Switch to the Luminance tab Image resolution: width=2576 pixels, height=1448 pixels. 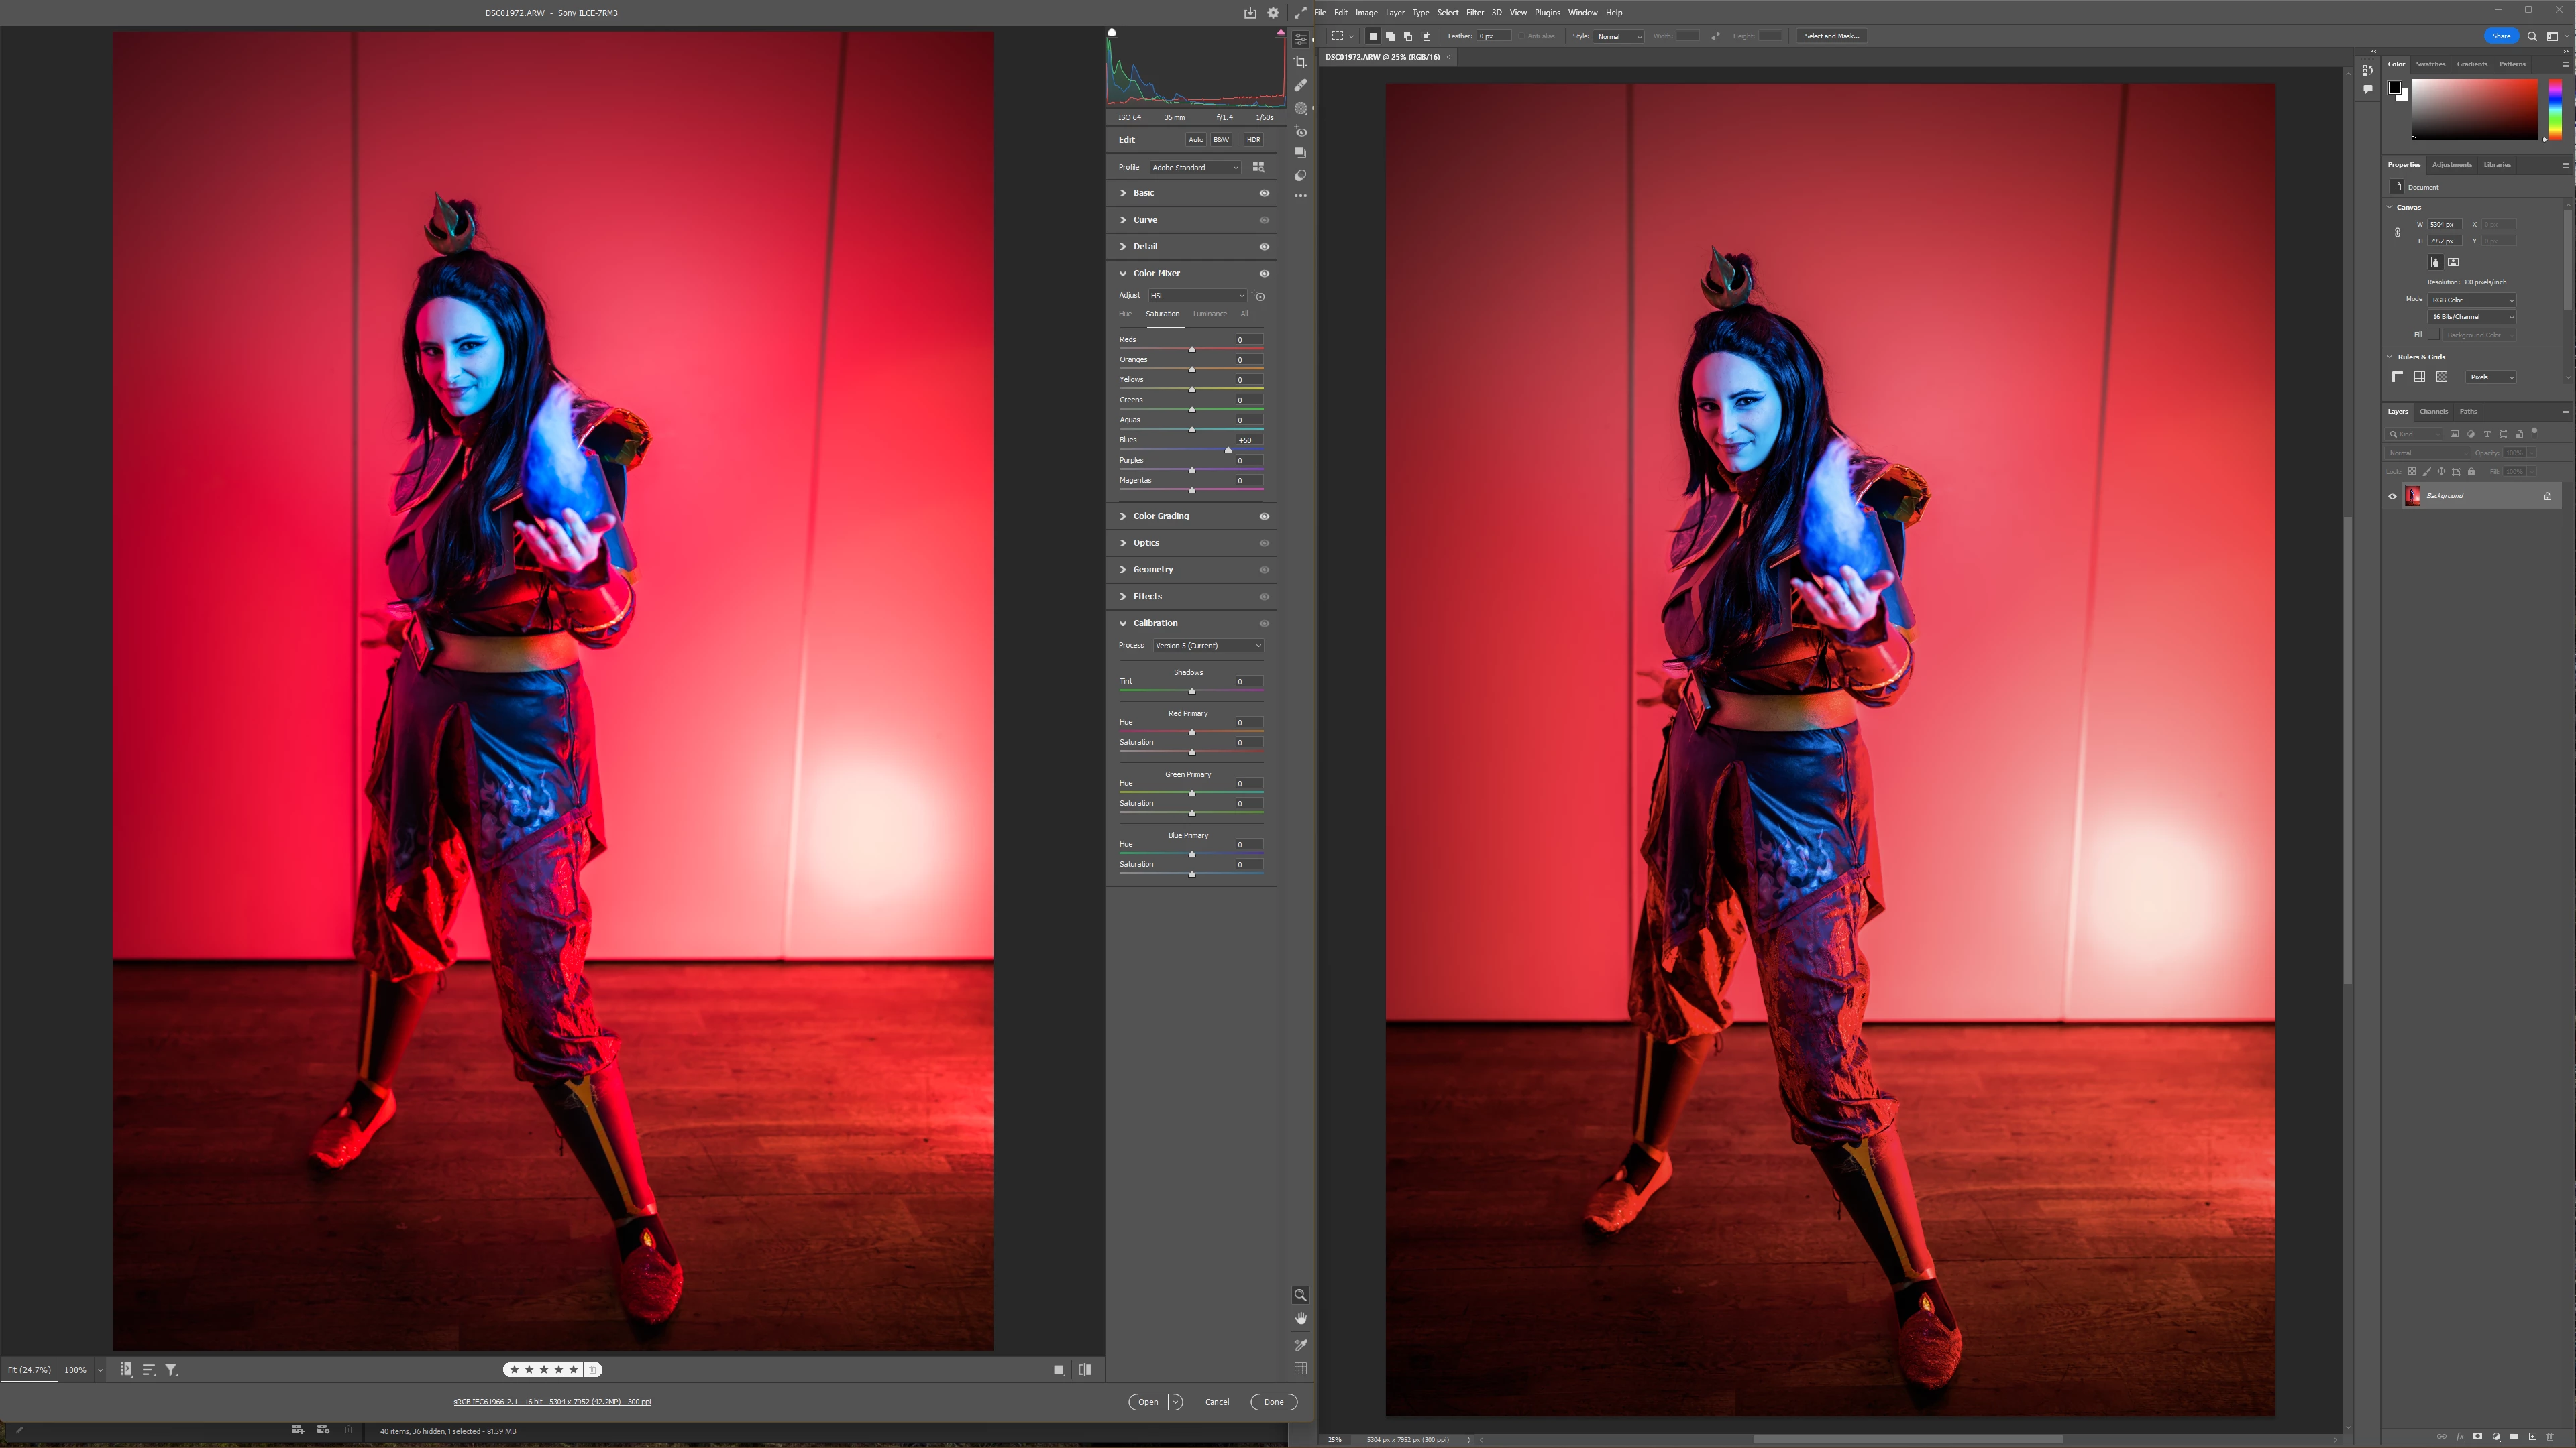click(x=1209, y=314)
